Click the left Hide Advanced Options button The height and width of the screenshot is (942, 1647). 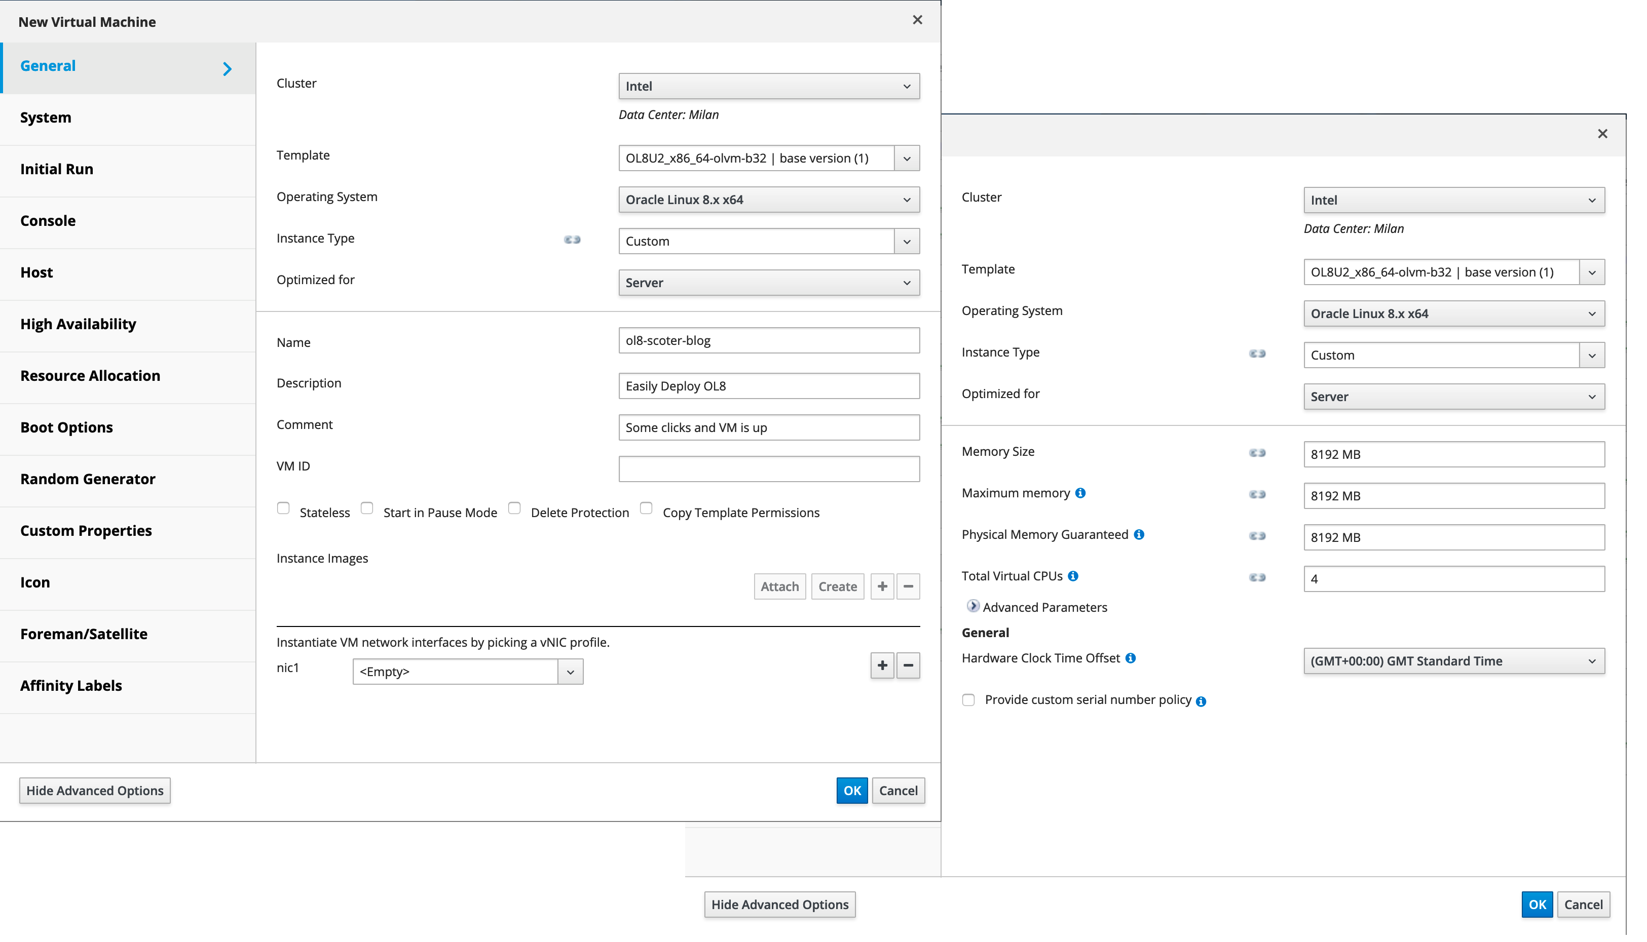pyautogui.click(x=95, y=791)
